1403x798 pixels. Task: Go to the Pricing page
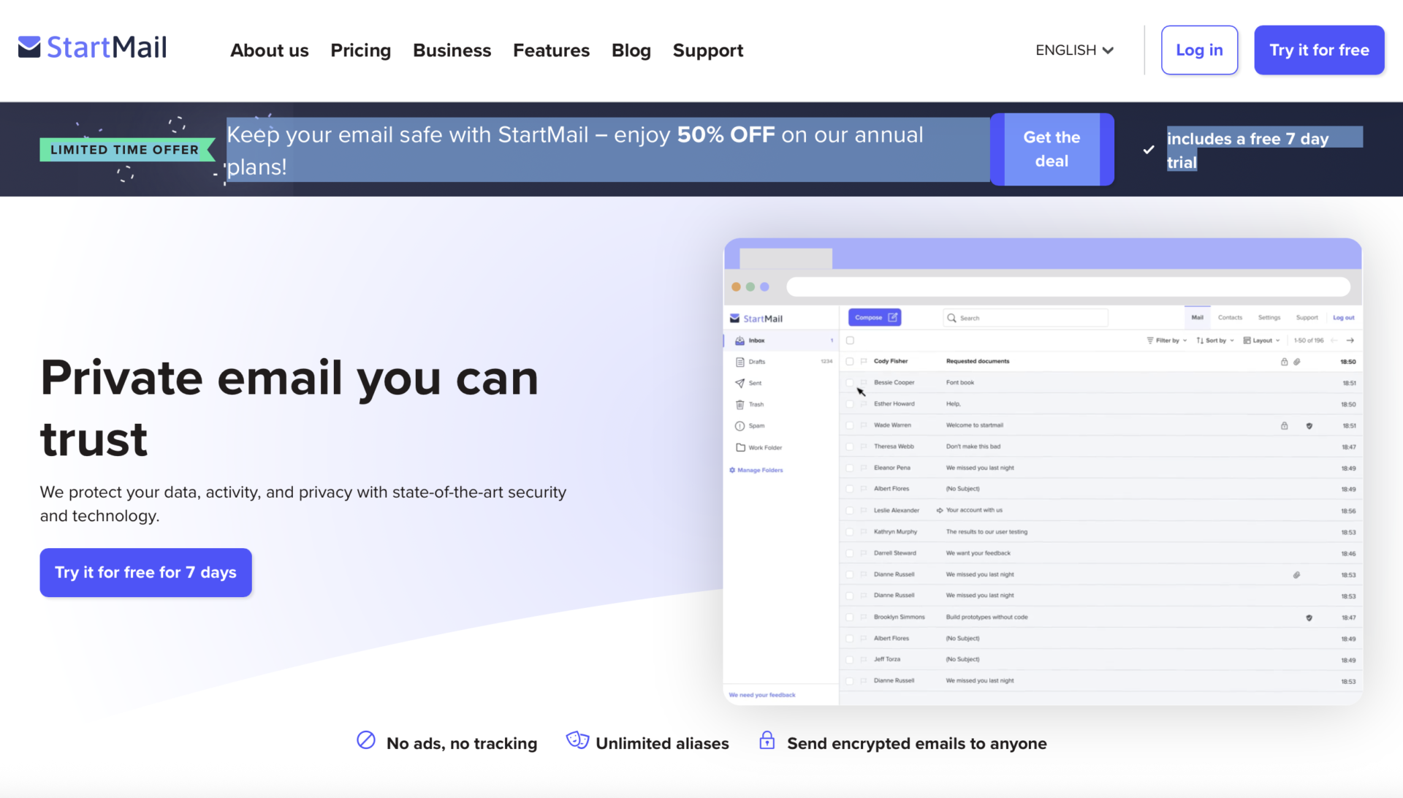(360, 50)
